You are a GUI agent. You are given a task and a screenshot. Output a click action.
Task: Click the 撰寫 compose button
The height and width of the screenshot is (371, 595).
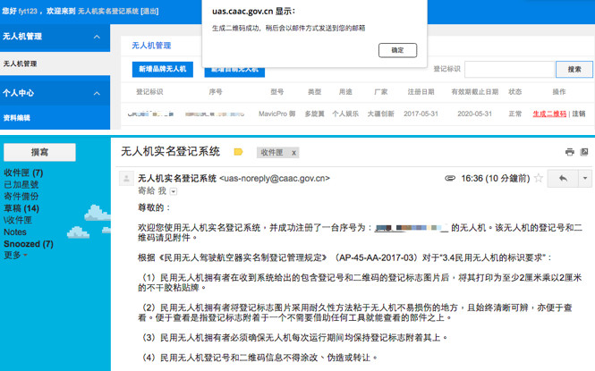39,153
